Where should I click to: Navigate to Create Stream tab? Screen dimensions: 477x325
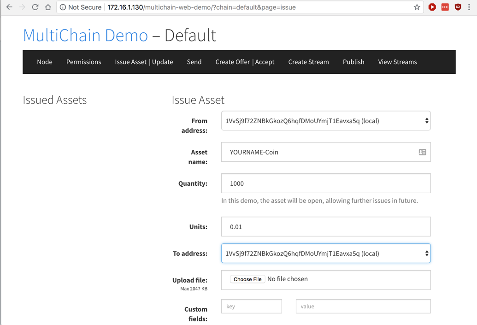308,62
